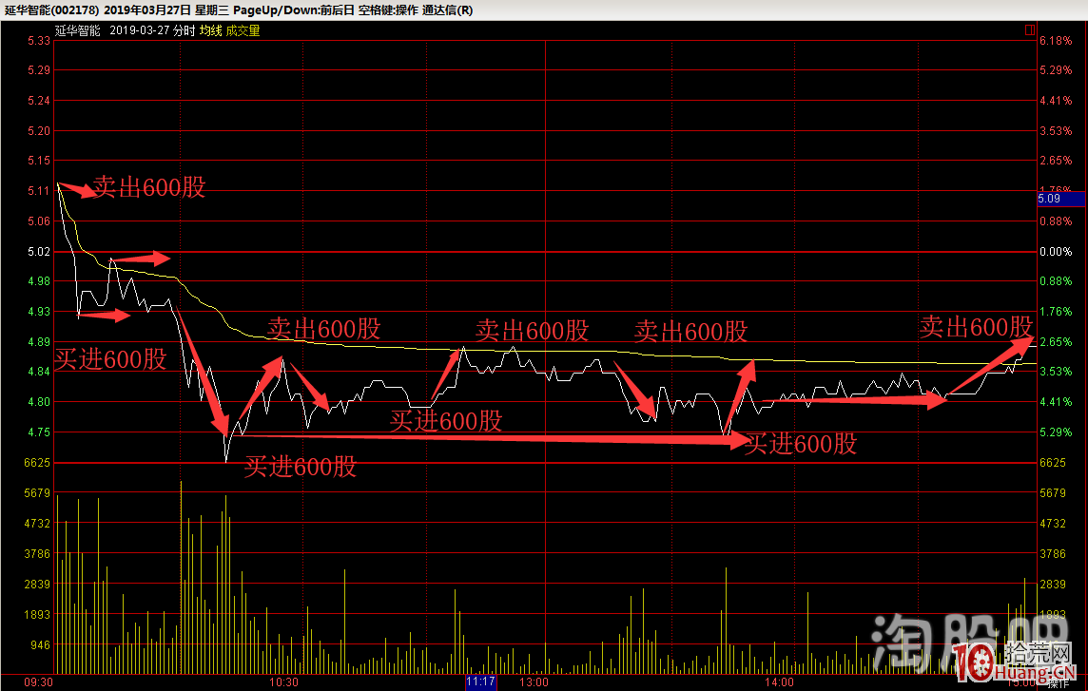Viewport: 1088px width, 691px height.
Task: Click the 5.24 price axis label
Action: pos(39,101)
